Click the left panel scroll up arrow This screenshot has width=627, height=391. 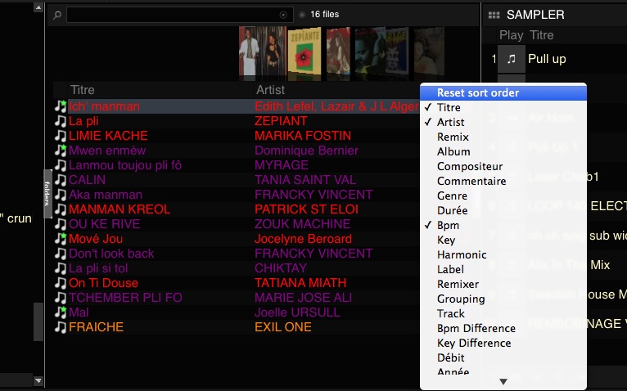click(x=38, y=7)
